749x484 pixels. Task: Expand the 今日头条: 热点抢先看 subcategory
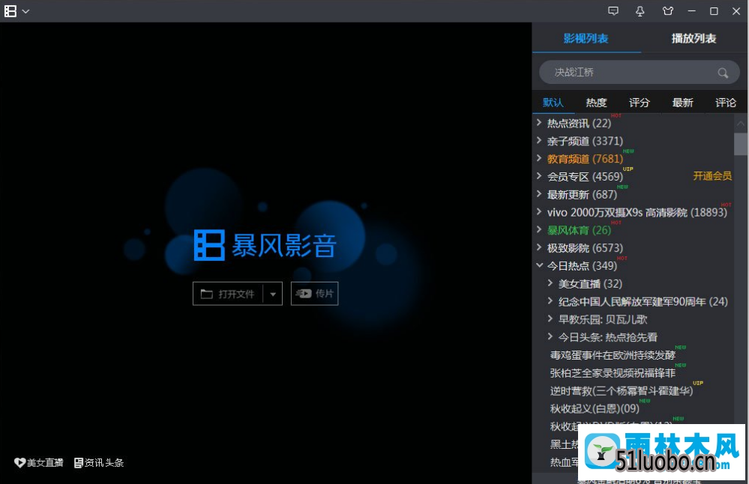(x=550, y=336)
